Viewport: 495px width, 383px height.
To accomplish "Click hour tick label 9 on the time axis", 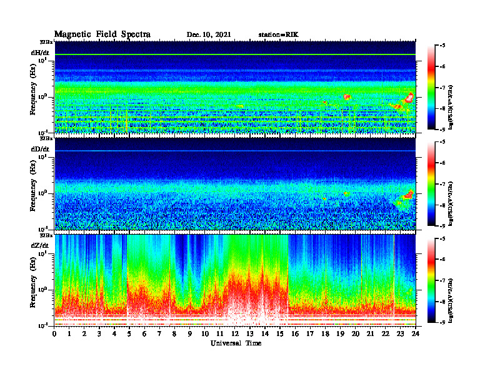I will (190, 334).
